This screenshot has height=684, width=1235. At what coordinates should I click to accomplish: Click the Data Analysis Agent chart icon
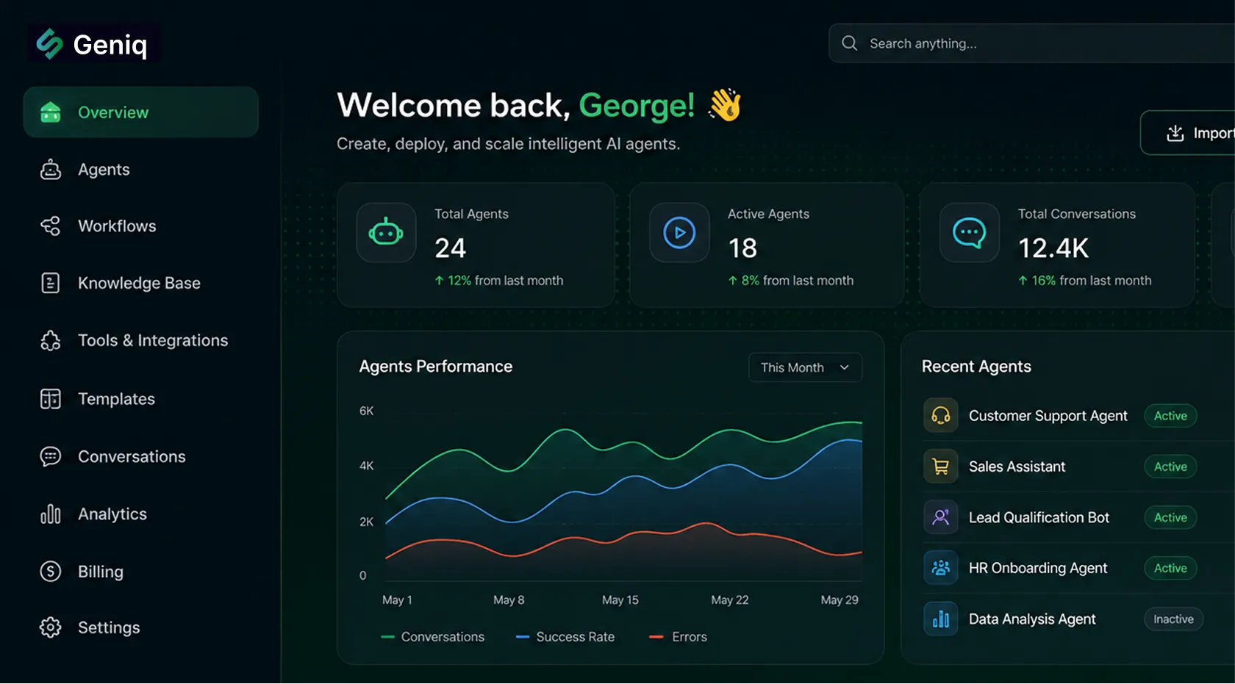pos(941,619)
